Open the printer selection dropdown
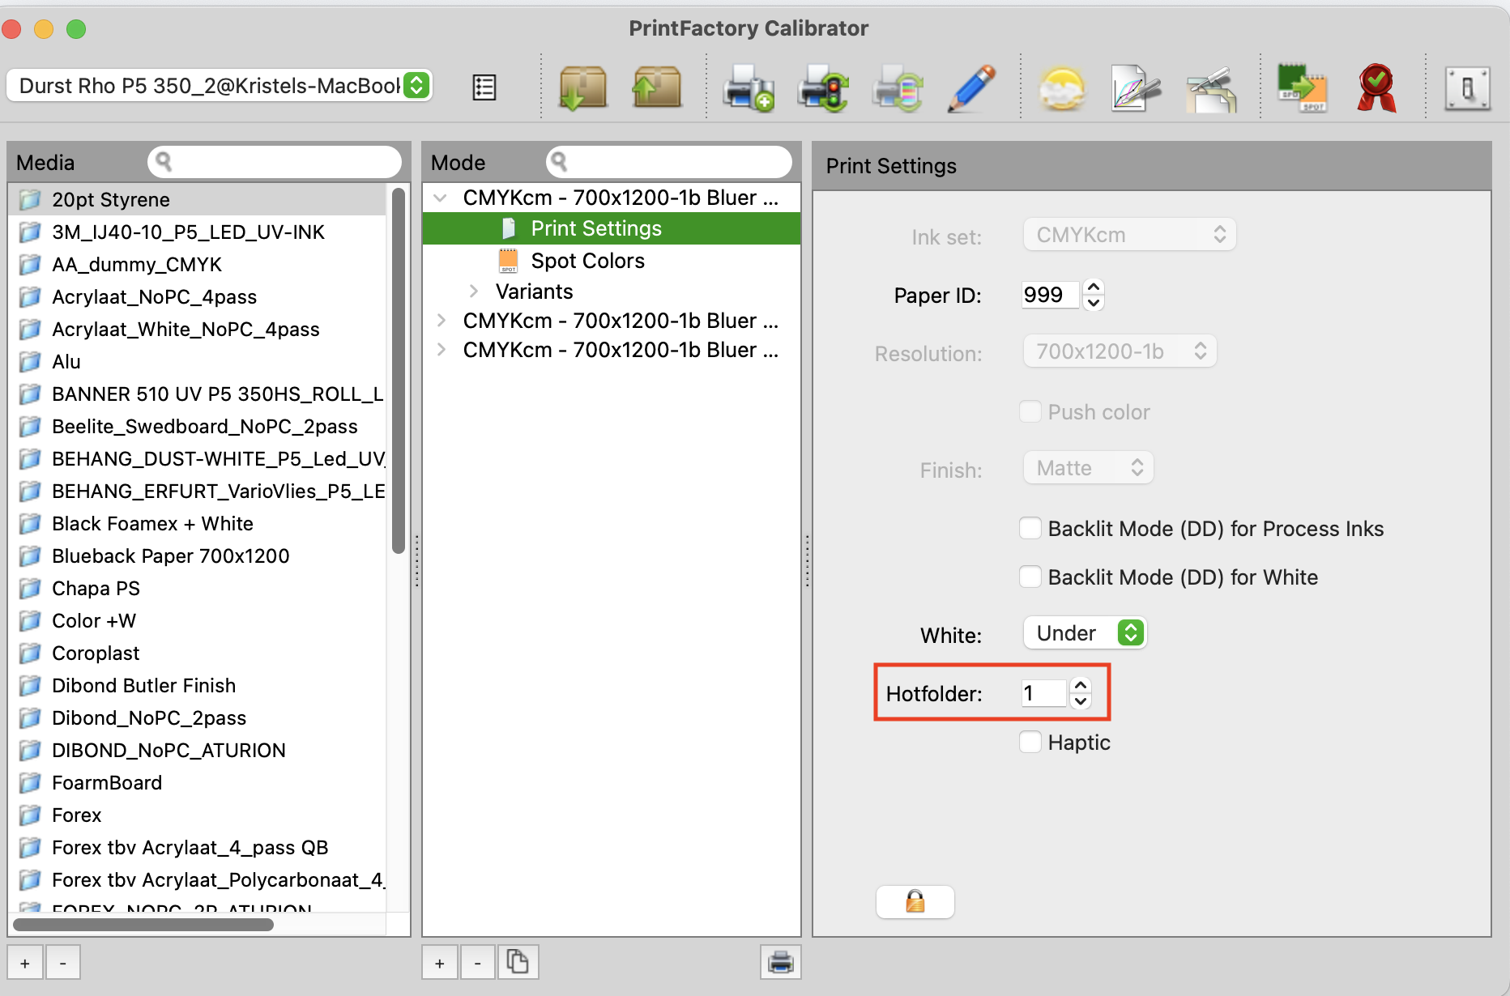Image resolution: width=1510 pixels, height=996 pixels. point(220,85)
